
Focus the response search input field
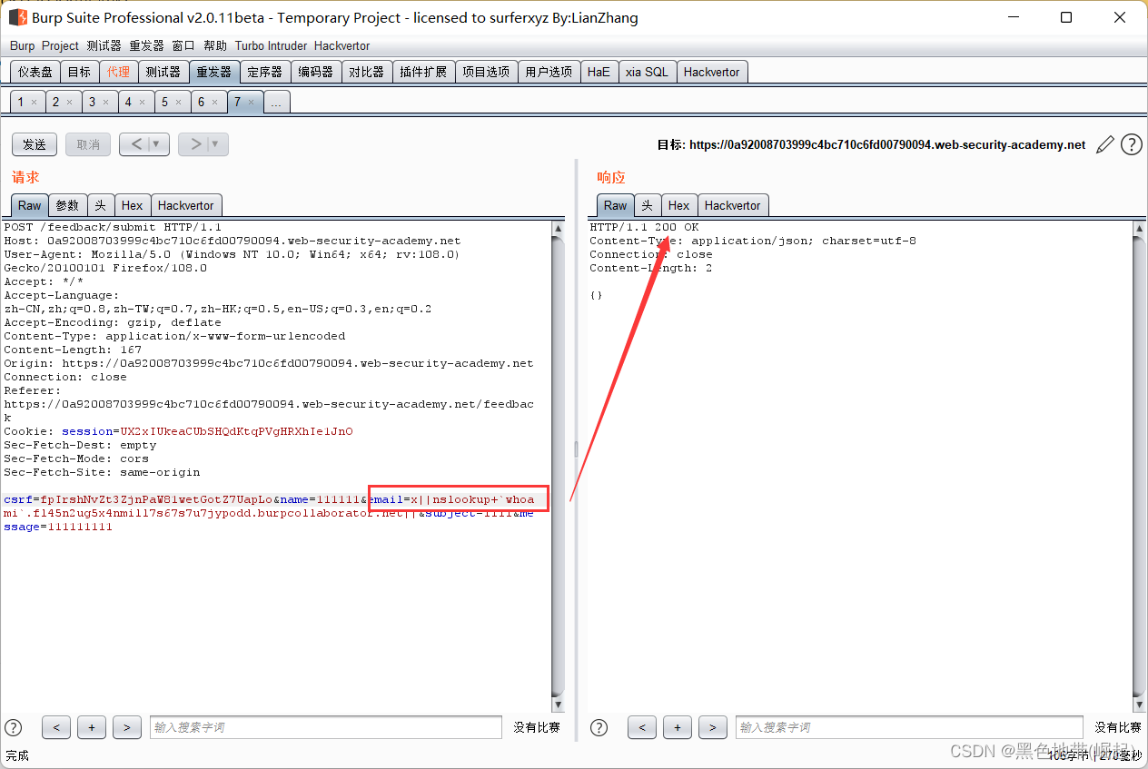click(x=909, y=727)
